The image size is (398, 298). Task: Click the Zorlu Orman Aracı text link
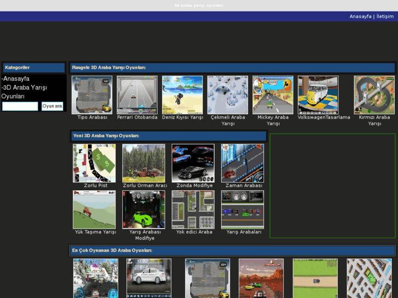pyautogui.click(x=145, y=185)
